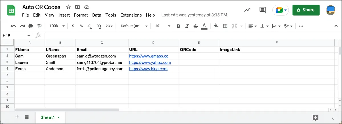This screenshot has width=342, height=124.
Task: Open the File menu
Action: [25, 15]
